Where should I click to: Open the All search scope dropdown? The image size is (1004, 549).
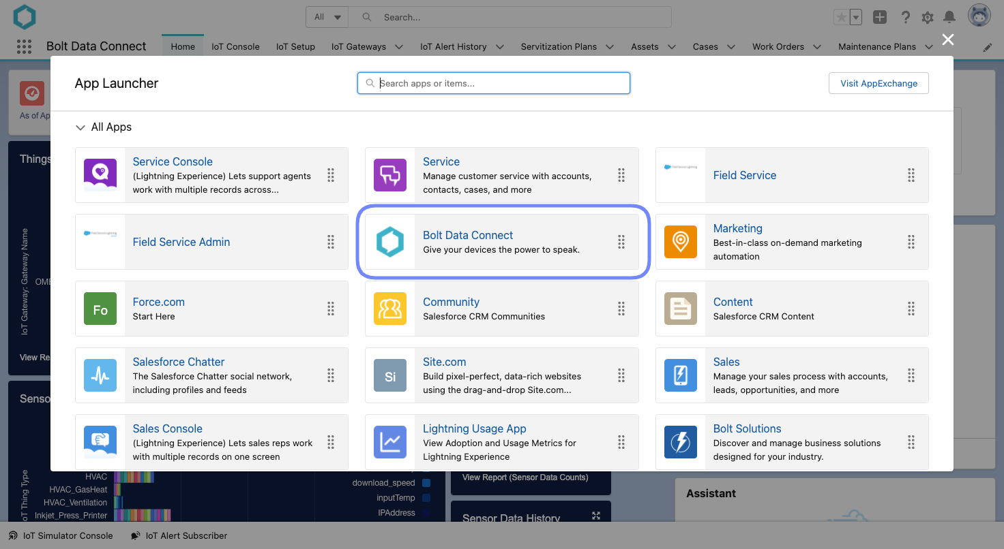click(327, 17)
